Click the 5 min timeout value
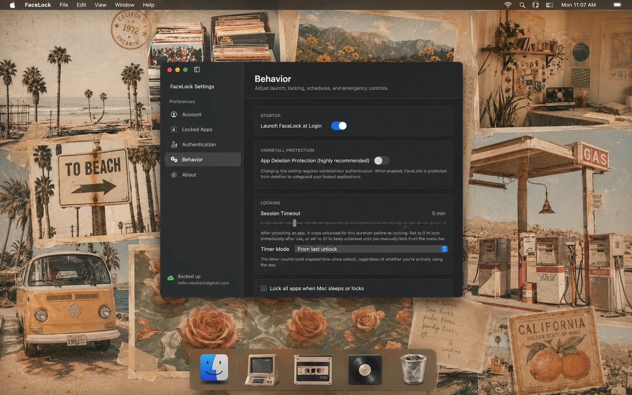 (x=439, y=213)
